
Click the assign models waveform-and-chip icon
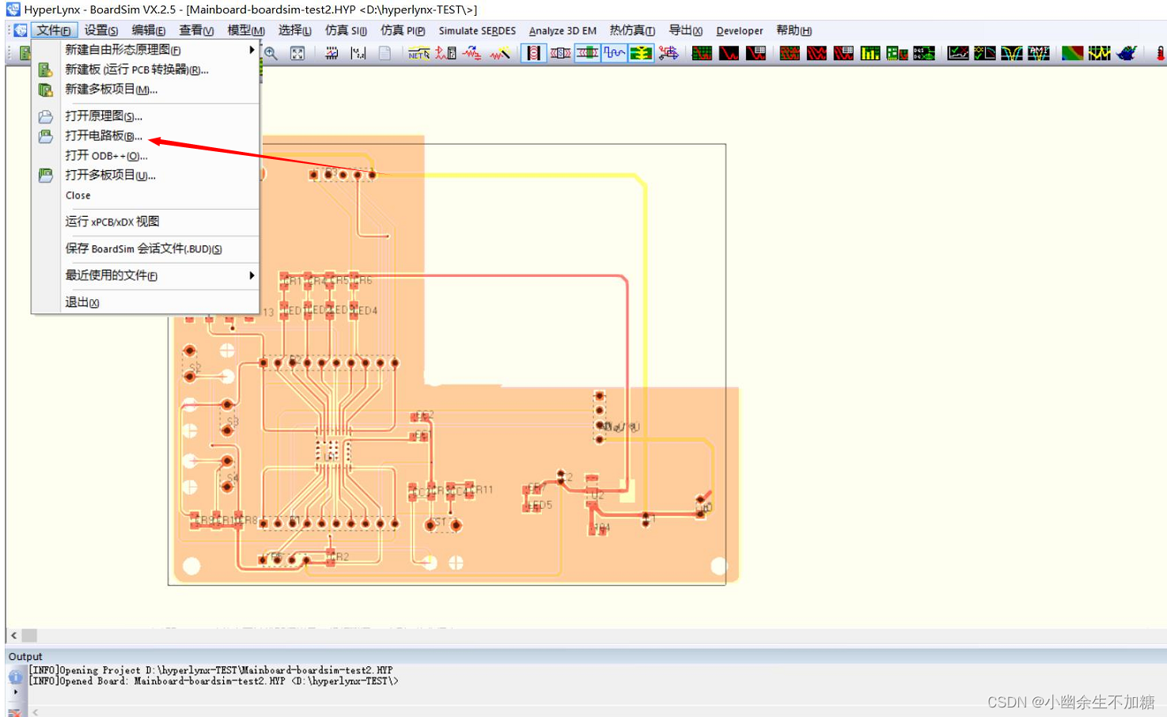445,53
